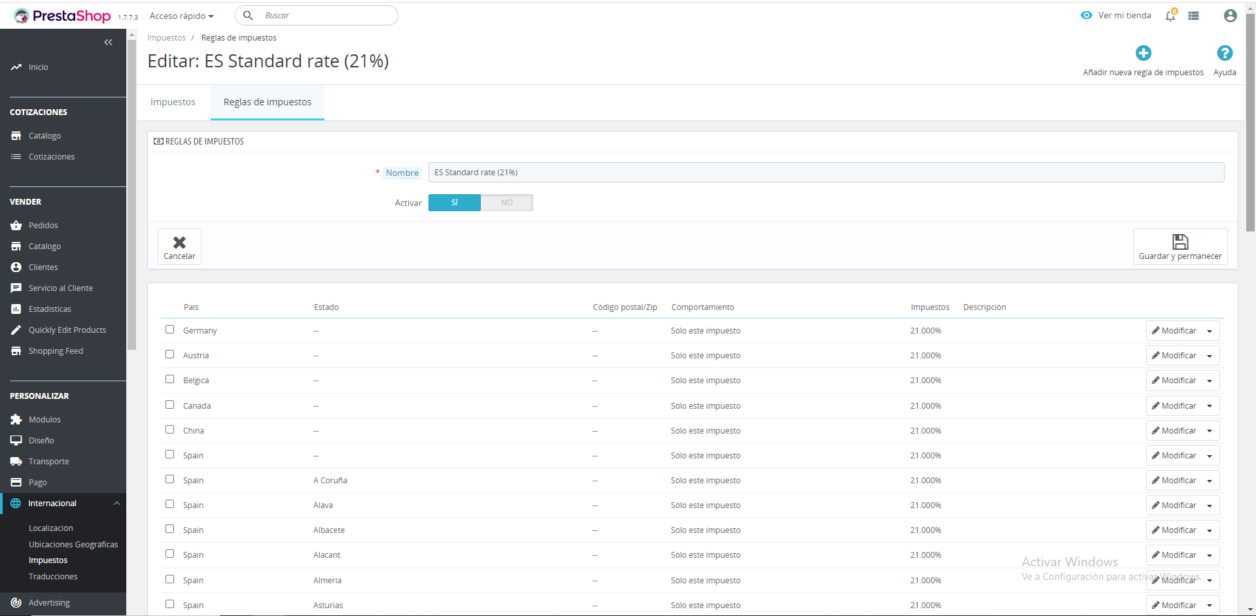The image size is (1256, 616).
Task: Click the Advertising icon in sidebar
Action: click(x=16, y=602)
